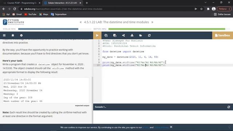Image resolution: width=233 pixels, height=131 pixels.
Task: Click the browser back arrow
Action: (x=4, y=9)
